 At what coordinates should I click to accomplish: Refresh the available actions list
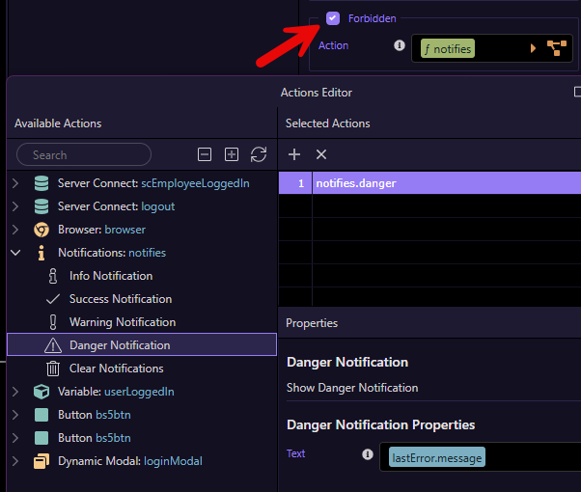click(x=259, y=154)
